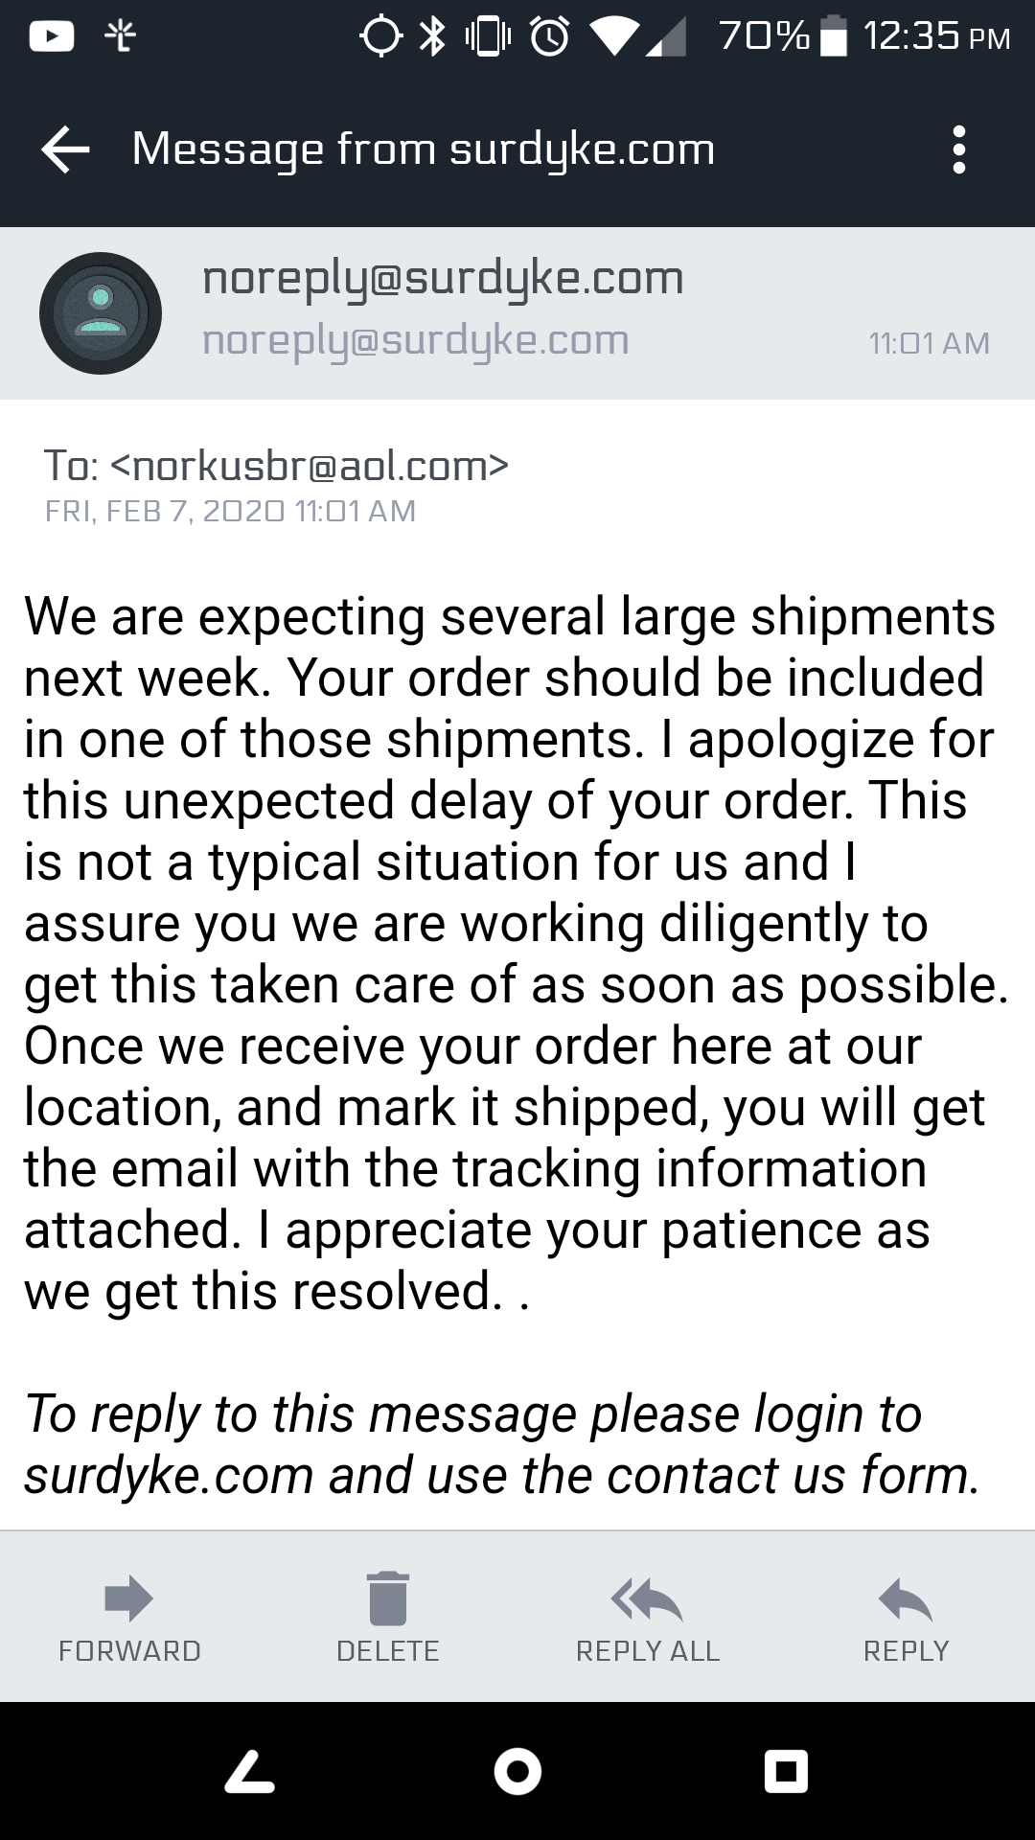
Task: Open the three-dot overflow menu
Action: pyautogui.click(x=958, y=149)
